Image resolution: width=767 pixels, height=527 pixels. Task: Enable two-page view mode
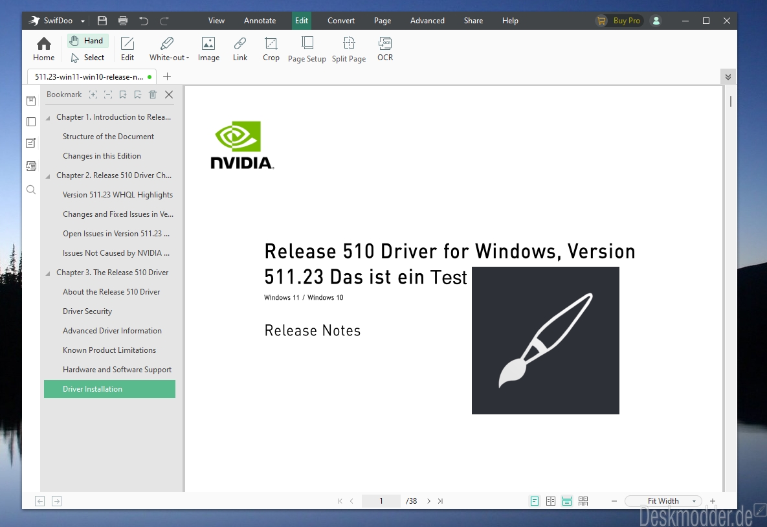551,501
